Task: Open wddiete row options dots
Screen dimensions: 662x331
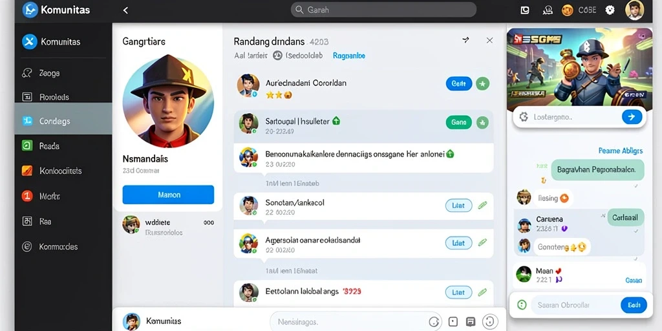Action: click(209, 222)
